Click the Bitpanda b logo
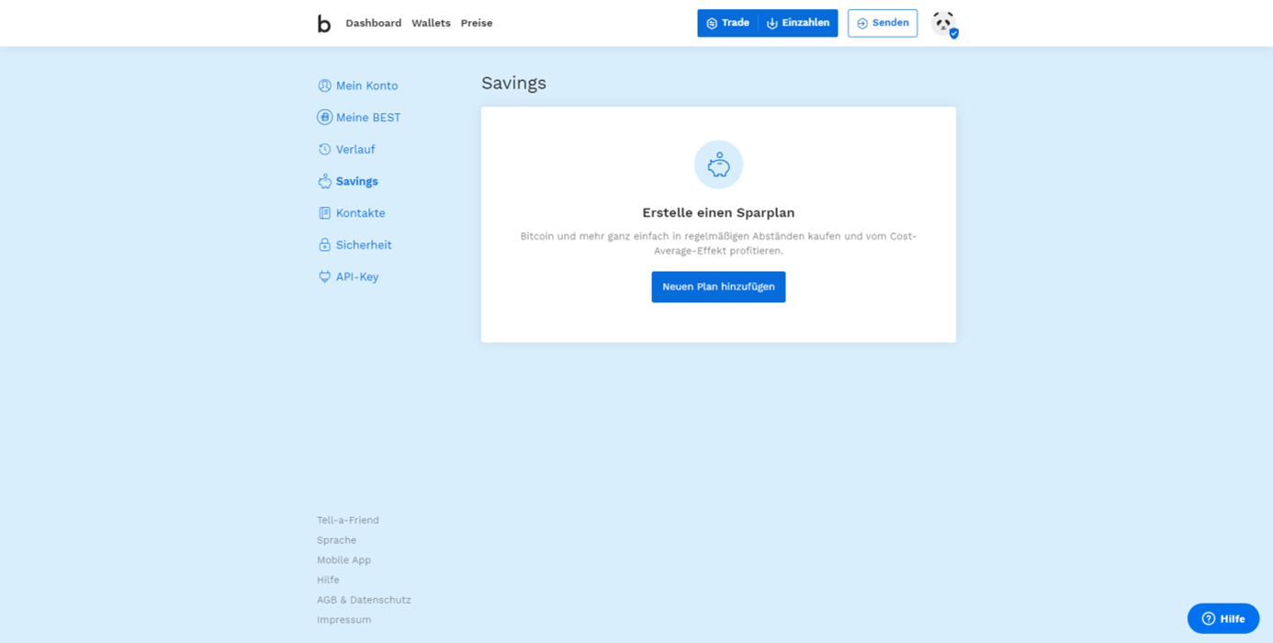This screenshot has height=643, width=1273. (324, 23)
